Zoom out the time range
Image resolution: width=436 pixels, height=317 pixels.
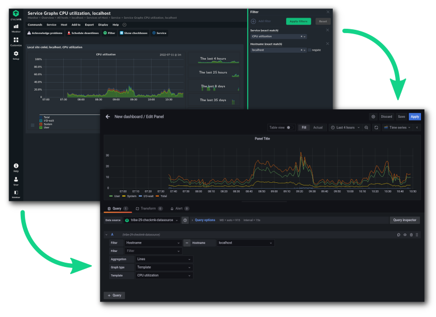(x=366, y=127)
